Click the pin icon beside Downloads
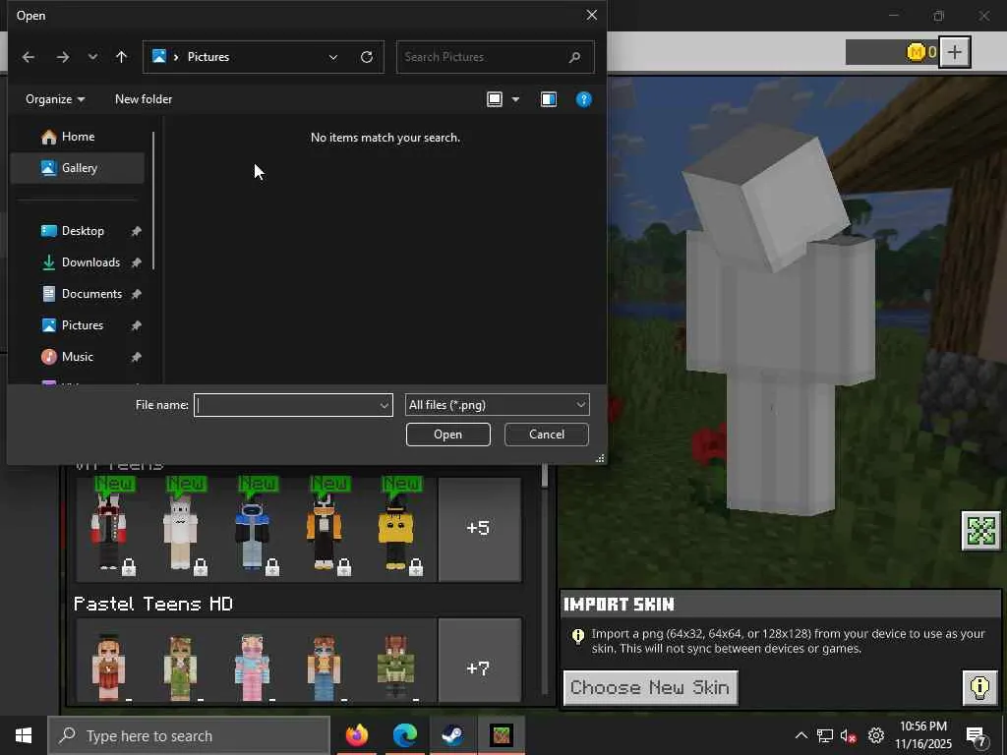 point(136,262)
